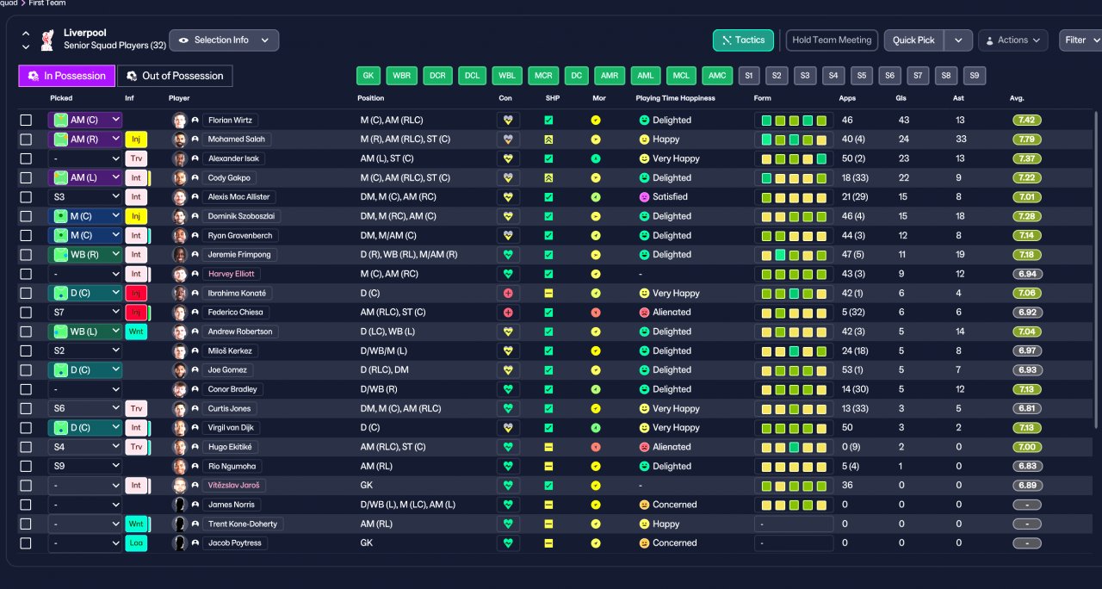Image resolution: width=1102 pixels, height=589 pixels.
Task: Open the arrow next to Quick Pick
Action: tap(959, 40)
